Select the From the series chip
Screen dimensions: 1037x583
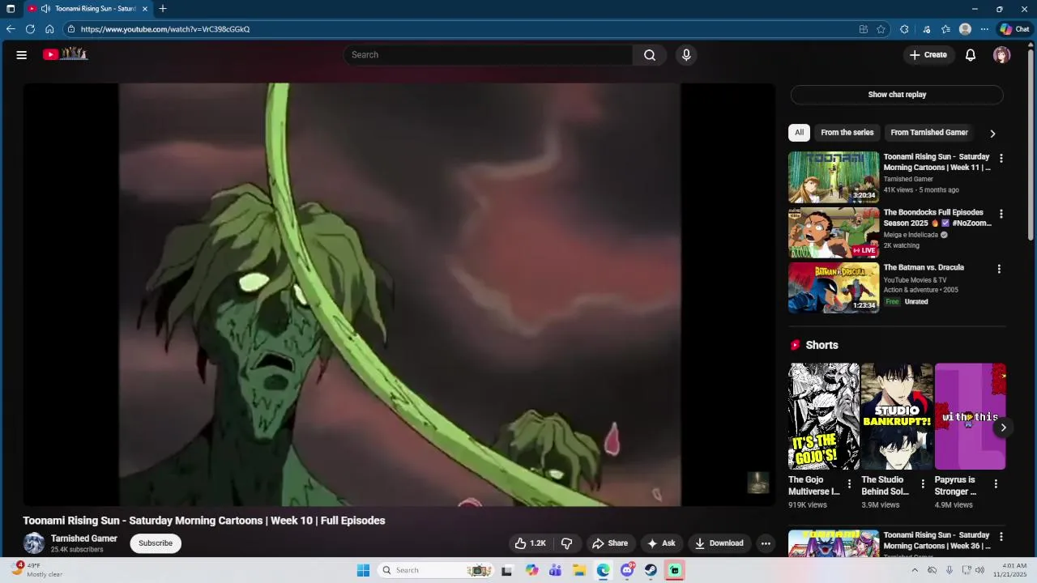(x=847, y=133)
